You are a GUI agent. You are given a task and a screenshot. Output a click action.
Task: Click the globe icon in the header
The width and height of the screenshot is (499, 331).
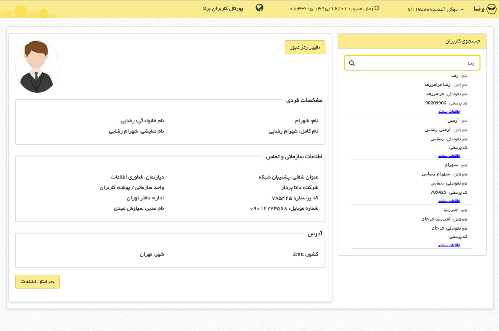(x=259, y=8)
